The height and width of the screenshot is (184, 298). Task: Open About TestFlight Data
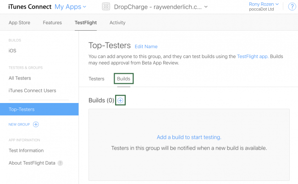(32, 163)
